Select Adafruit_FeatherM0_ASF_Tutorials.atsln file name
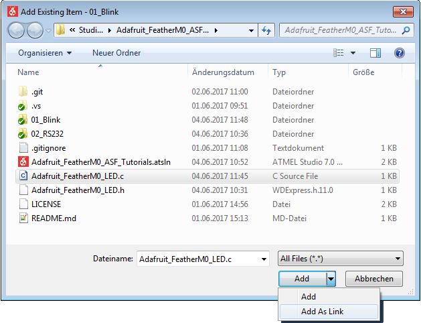 101,162
